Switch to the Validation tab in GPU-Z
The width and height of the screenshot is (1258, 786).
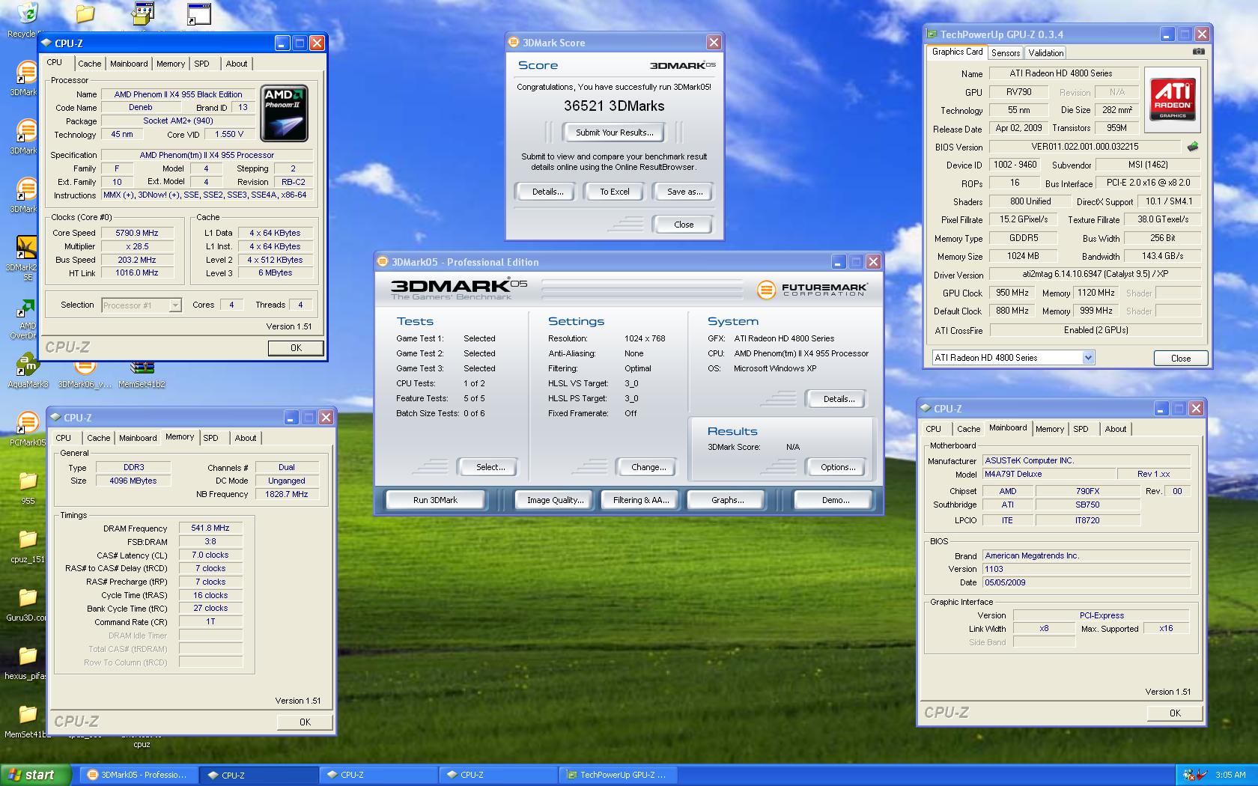point(1045,53)
